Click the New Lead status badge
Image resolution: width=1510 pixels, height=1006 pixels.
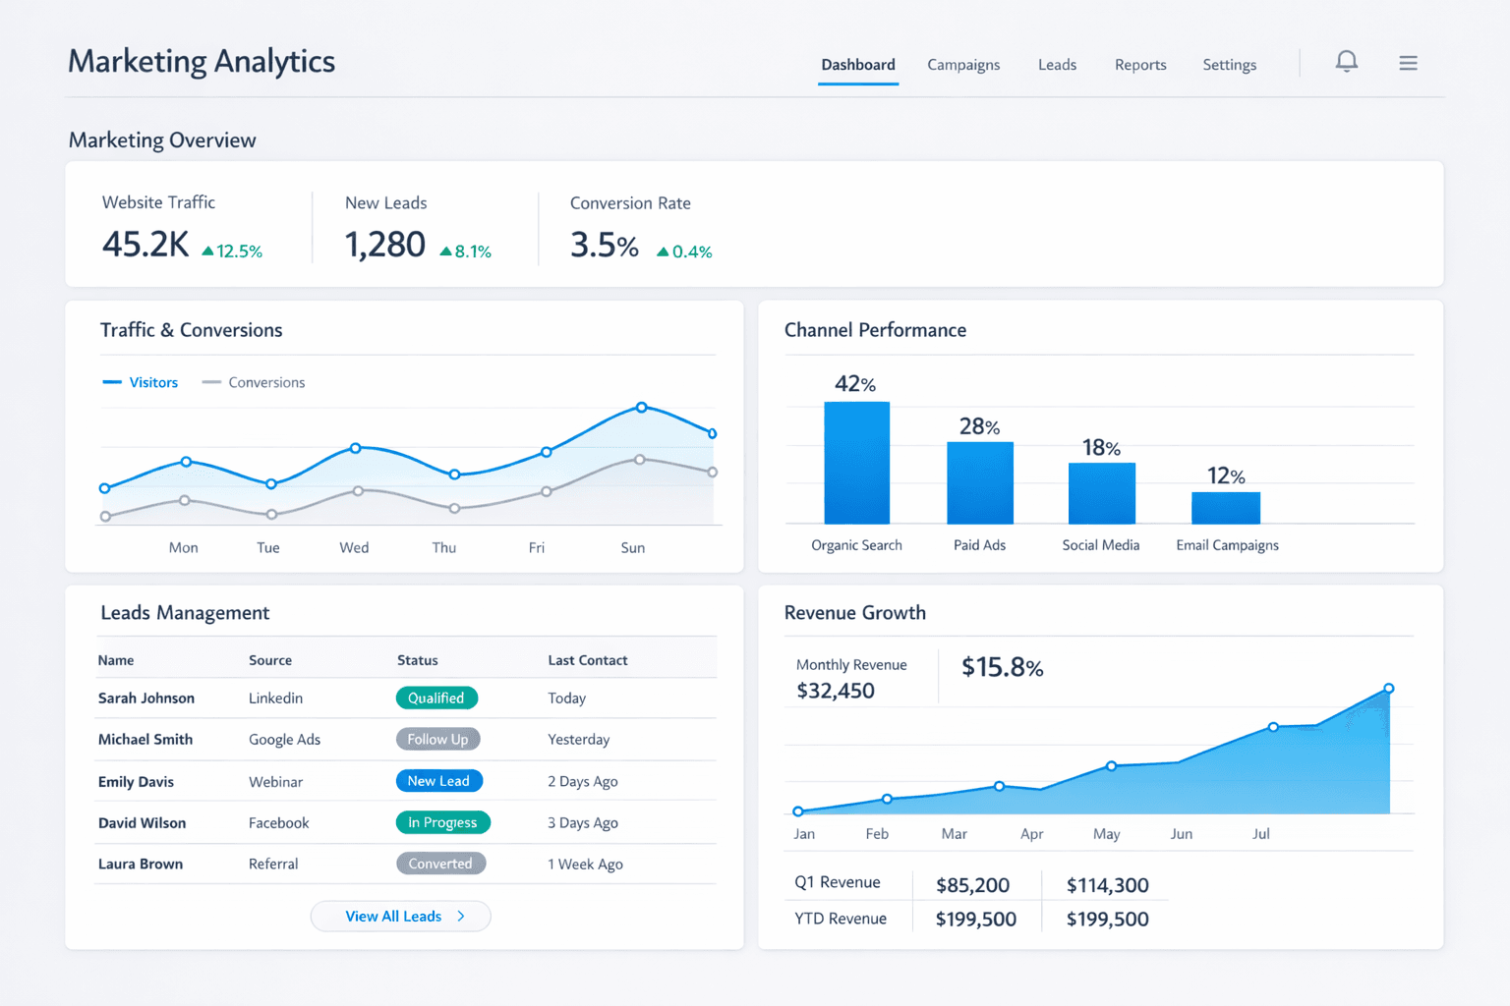click(x=438, y=781)
